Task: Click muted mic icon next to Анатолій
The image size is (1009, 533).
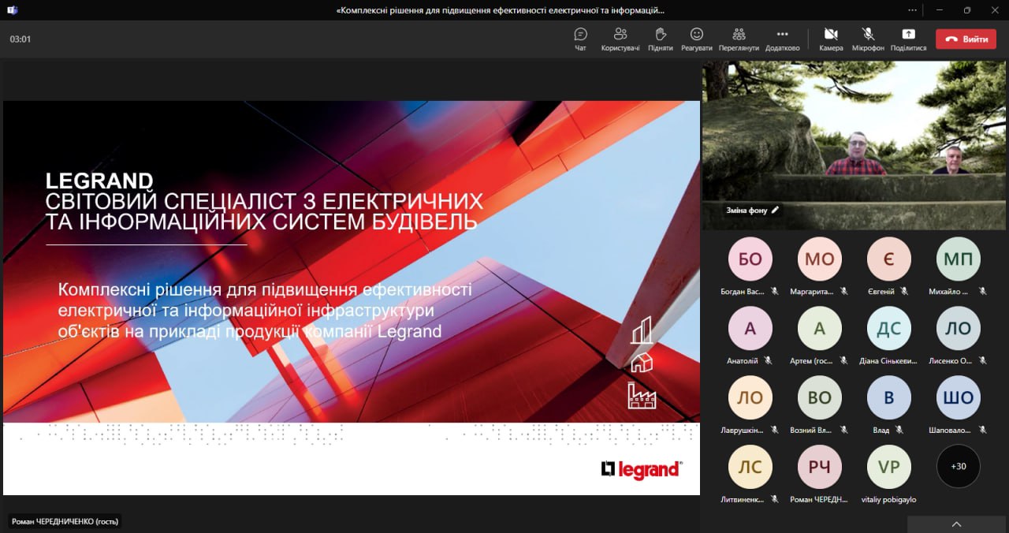Action: [769, 360]
